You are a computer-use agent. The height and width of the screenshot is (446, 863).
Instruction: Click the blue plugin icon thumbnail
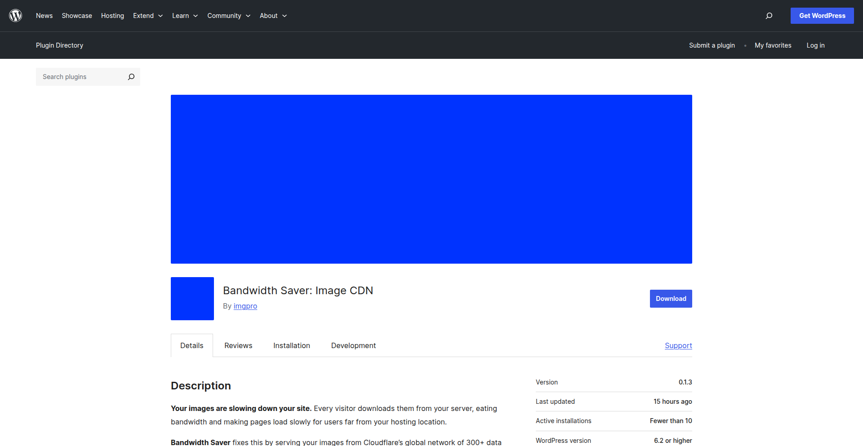point(192,298)
